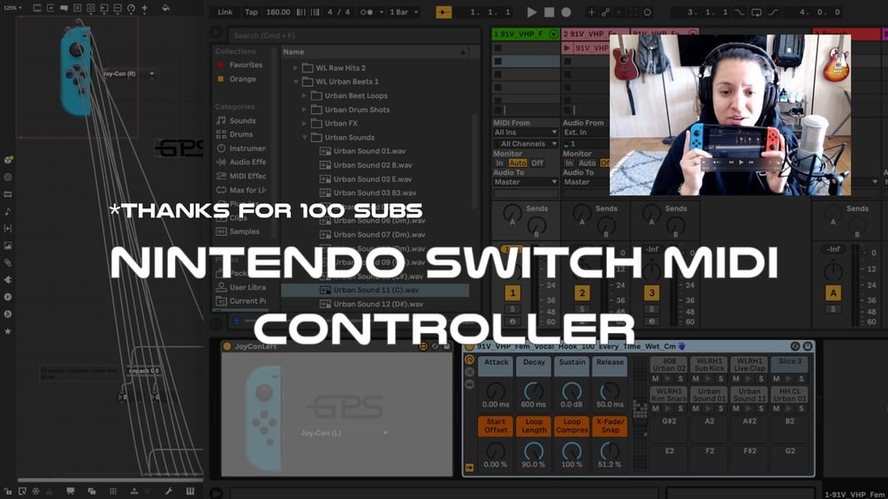Click the Play button in Ableton transport
This screenshot has width=888, height=499.
pyautogui.click(x=531, y=11)
